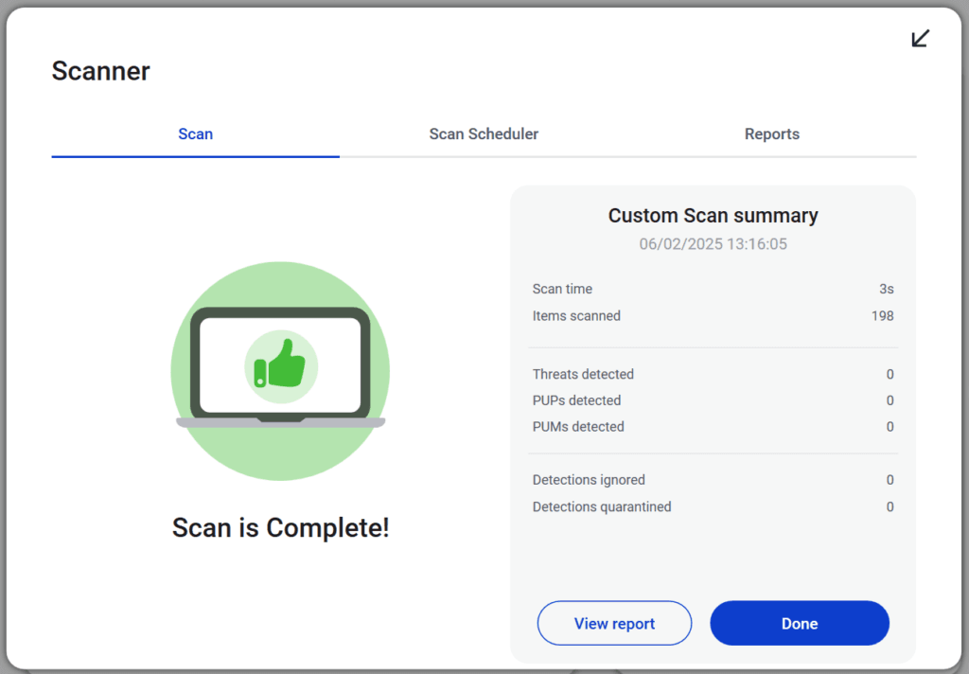Open the Reports tab
The width and height of the screenshot is (969, 674).
click(x=771, y=133)
